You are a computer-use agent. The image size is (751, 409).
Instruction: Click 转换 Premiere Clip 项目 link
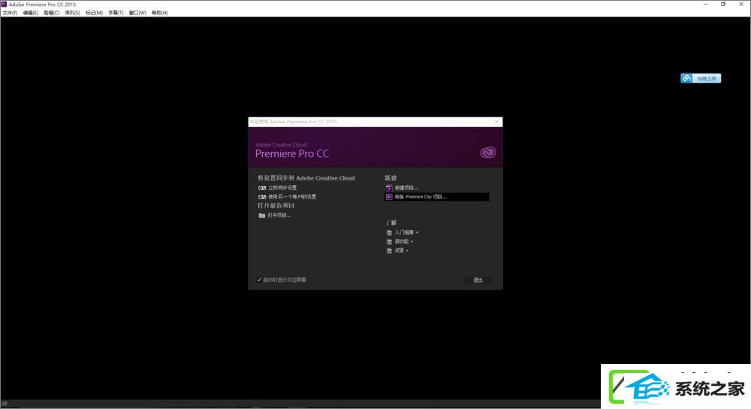[421, 196]
